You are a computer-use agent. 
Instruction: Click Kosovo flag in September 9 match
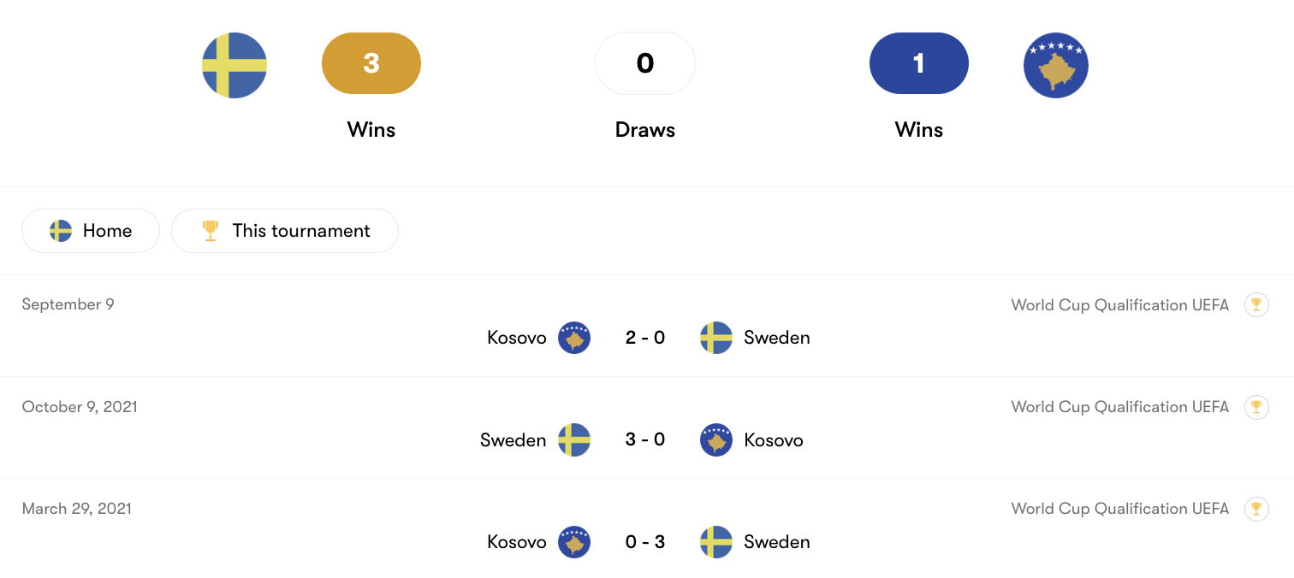(x=574, y=338)
